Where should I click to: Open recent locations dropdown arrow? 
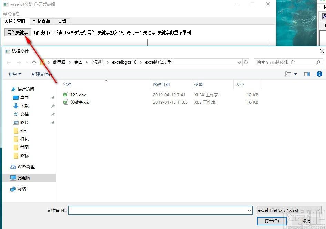click(27, 62)
